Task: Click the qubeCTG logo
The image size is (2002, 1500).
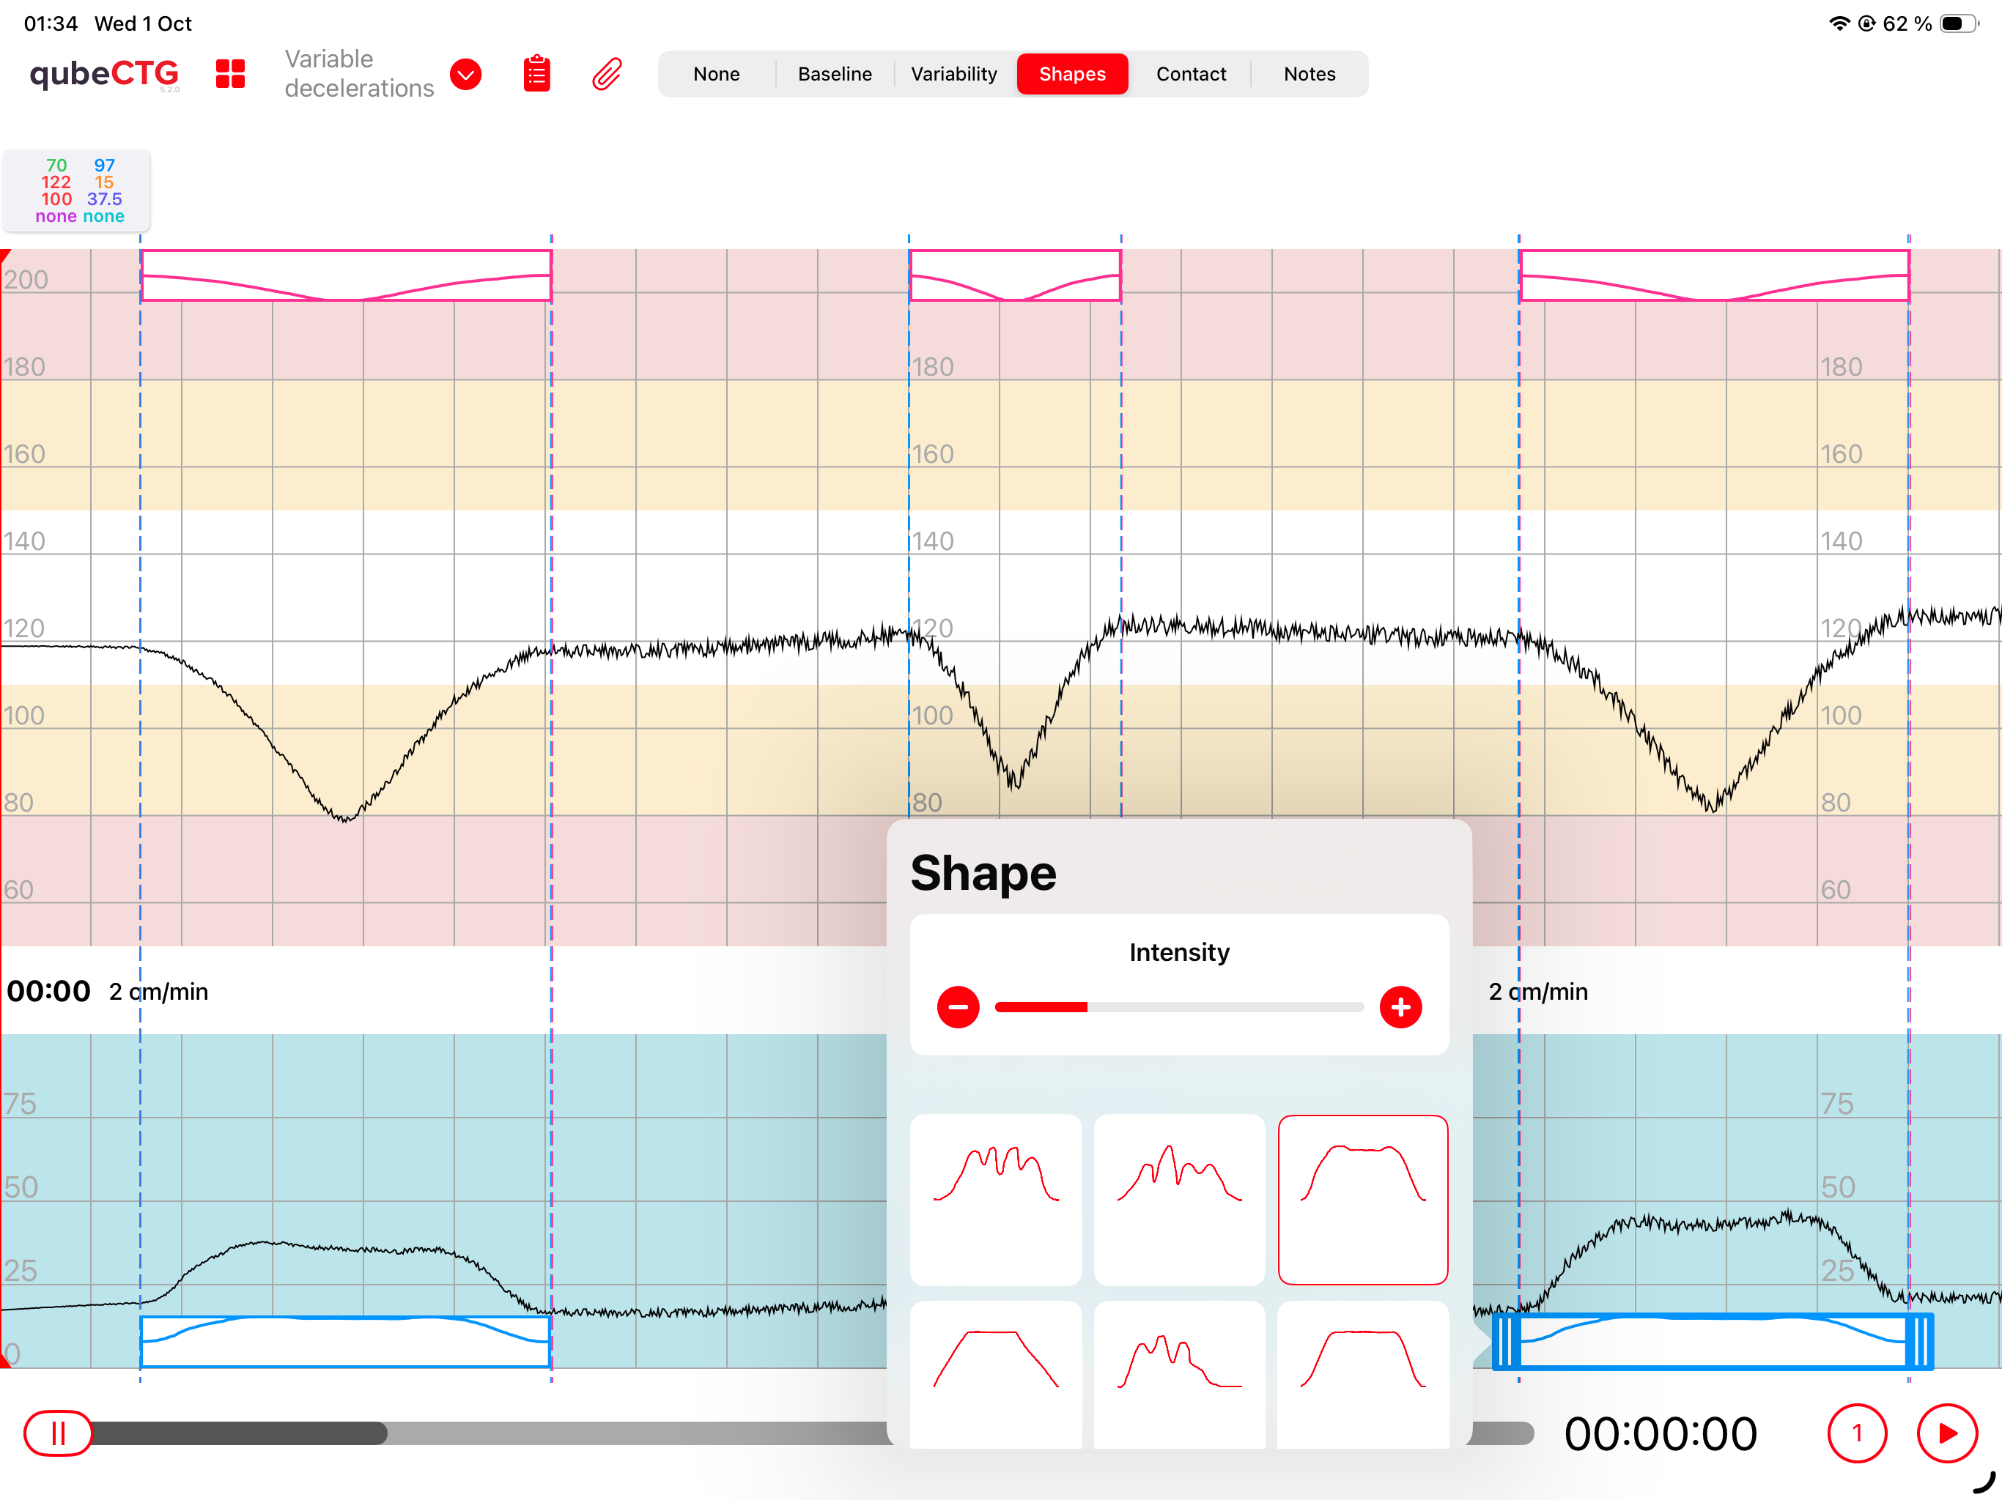Action: coord(104,74)
